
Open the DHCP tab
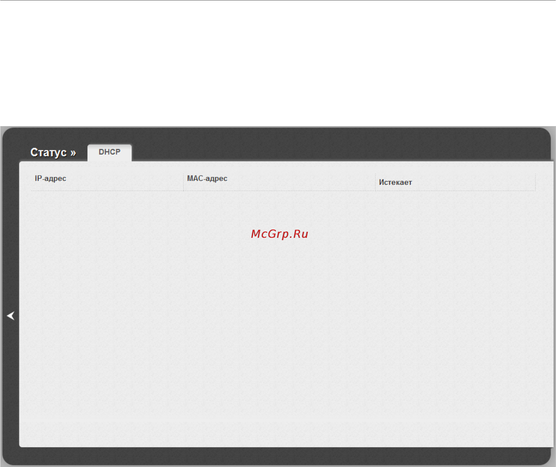click(110, 152)
